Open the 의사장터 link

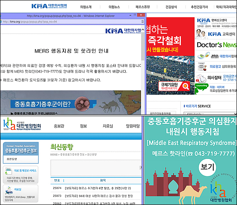click(214, 78)
